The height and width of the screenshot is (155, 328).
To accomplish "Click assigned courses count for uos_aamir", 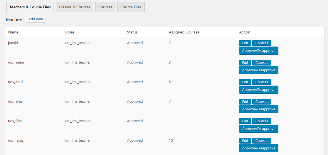I will pyautogui.click(x=170, y=62).
